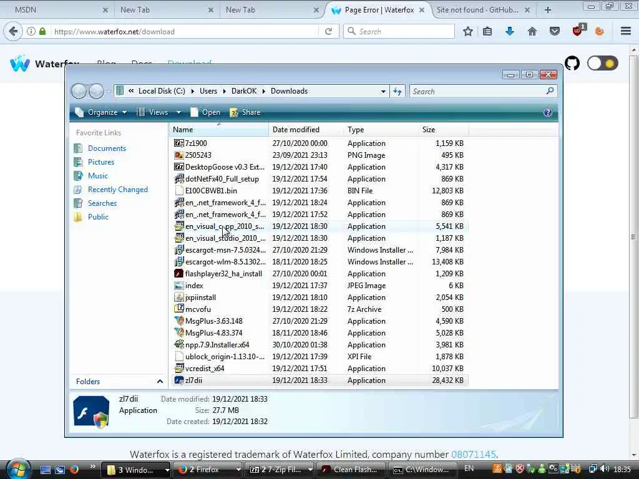Sort by the Date modified column header
The image size is (639, 479).
click(x=306, y=130)
